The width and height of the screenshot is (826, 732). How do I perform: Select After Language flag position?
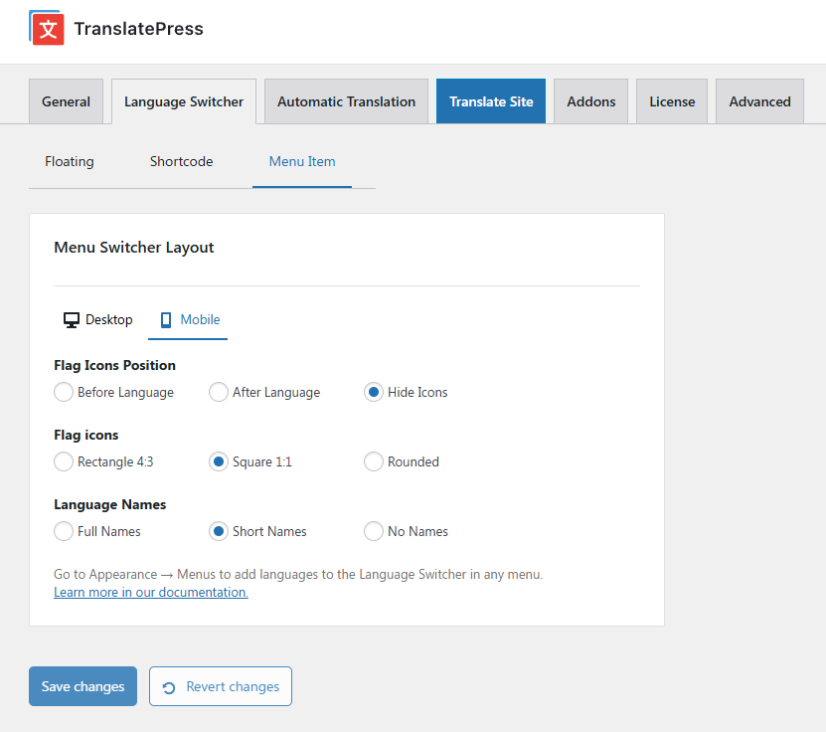(219, 392)
